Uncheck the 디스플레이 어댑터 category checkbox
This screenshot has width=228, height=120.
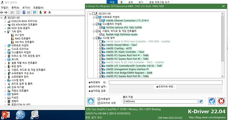[97, 24]
